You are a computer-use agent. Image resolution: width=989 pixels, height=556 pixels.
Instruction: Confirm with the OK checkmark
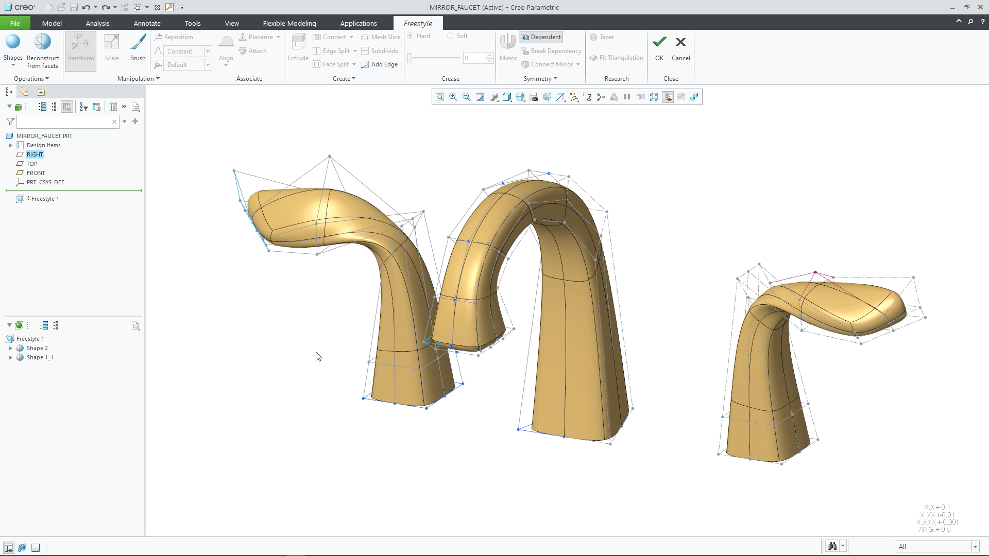coord(659,48)
